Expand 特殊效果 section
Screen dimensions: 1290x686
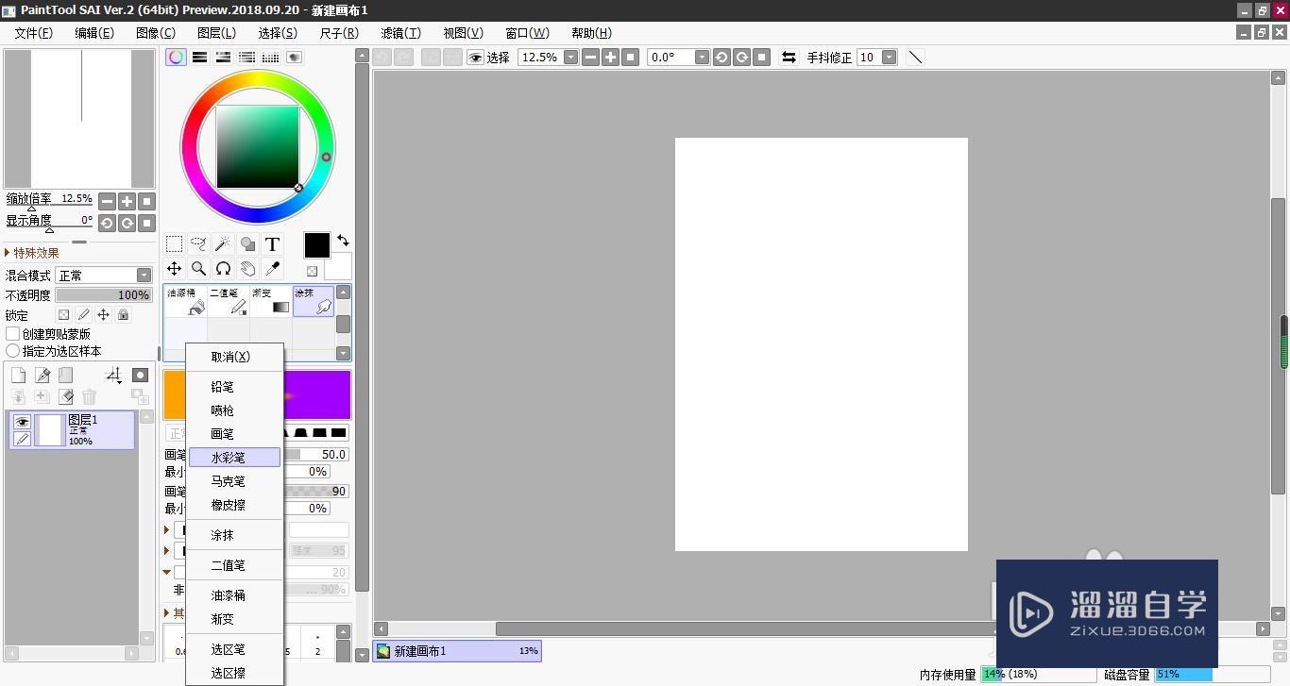click(x=32, y=253)
